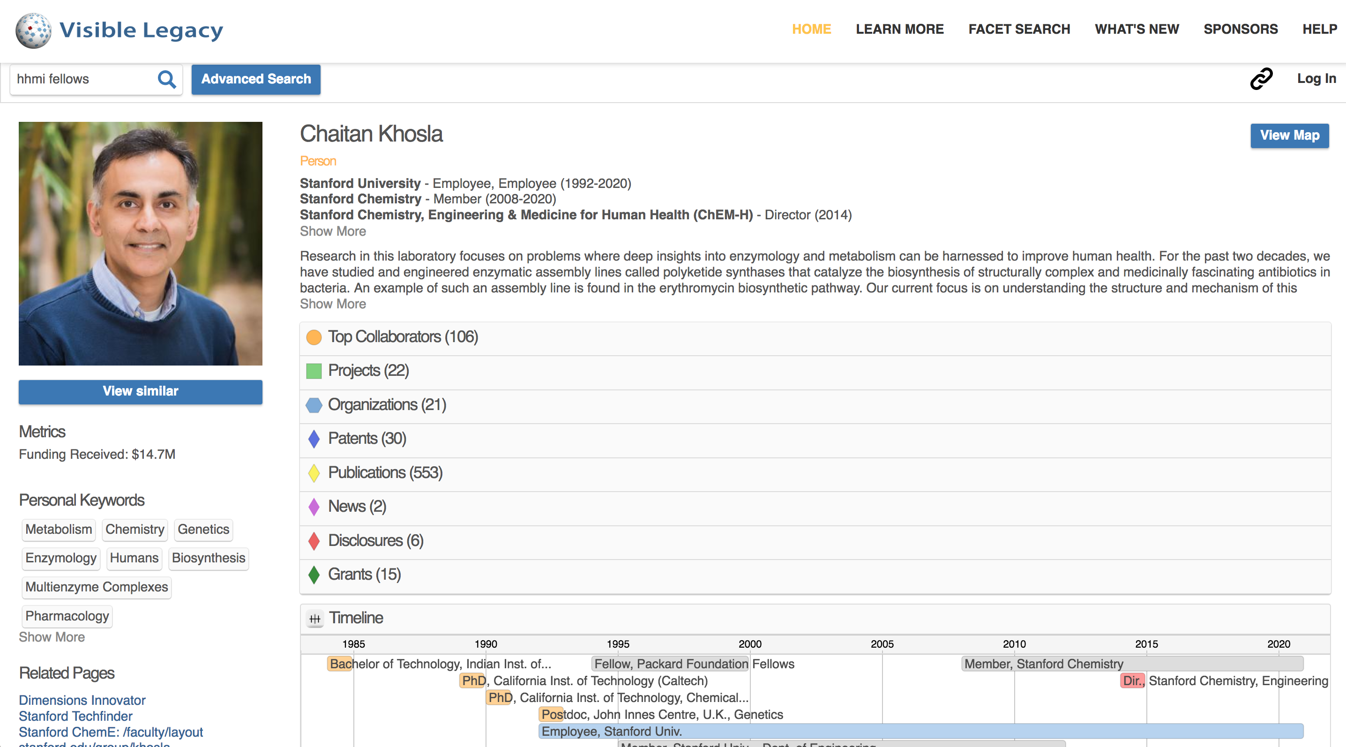The image size is (1346, 747).
Task: Click Stanford Chemistry affiliation text
Action: pos(360,199)
